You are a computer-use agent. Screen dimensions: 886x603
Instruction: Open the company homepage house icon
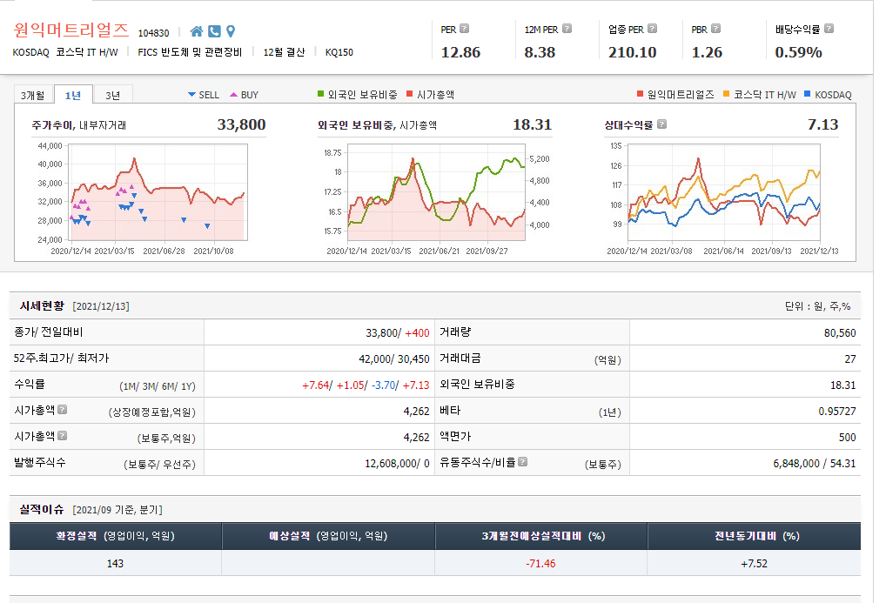coord(196,31)
